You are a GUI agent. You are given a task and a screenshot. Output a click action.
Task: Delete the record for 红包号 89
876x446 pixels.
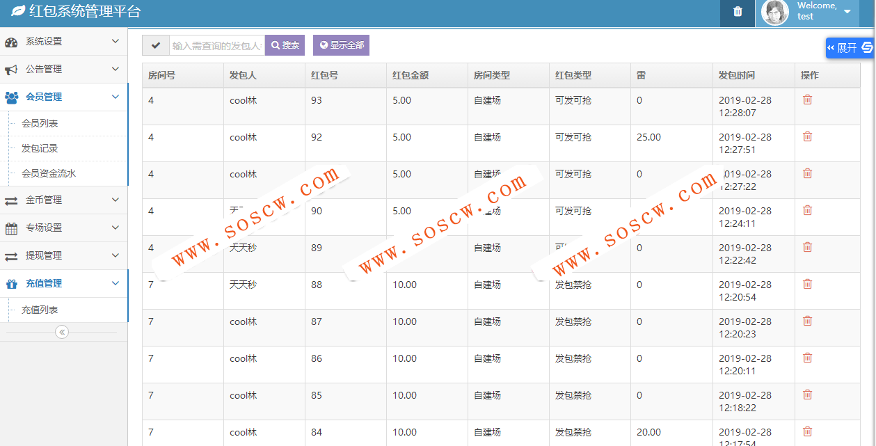(x=807, y=247)
